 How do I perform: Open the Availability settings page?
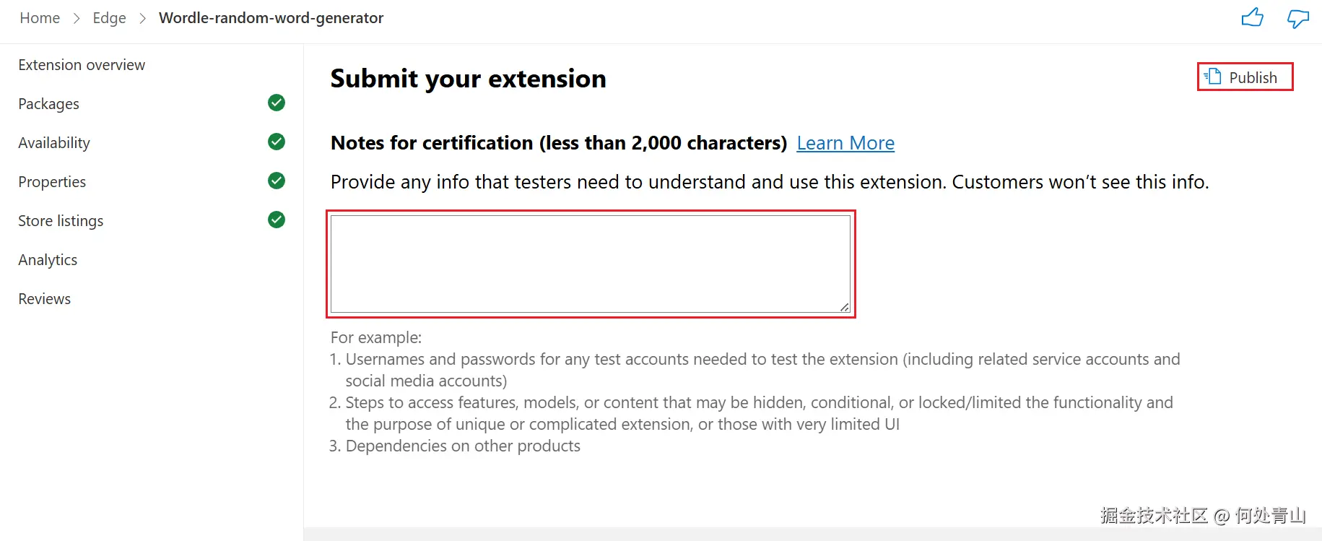point(53,142)
